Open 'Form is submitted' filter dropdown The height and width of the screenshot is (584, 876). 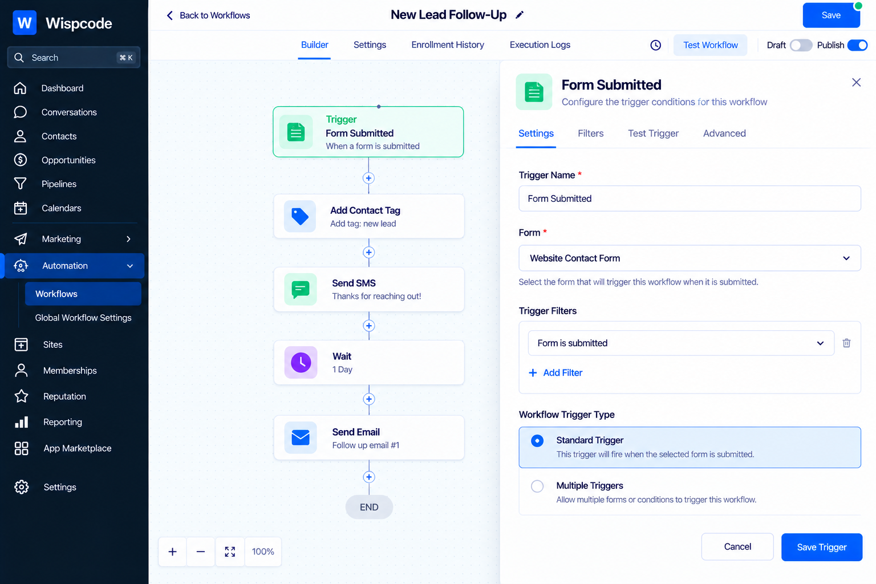pyautogui.click(x=681, y=343)
